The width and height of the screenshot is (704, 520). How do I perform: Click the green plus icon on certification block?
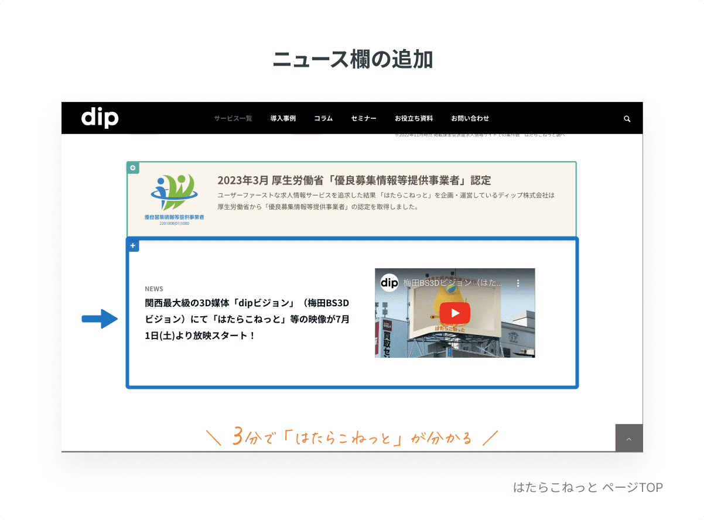pos(133,168)
